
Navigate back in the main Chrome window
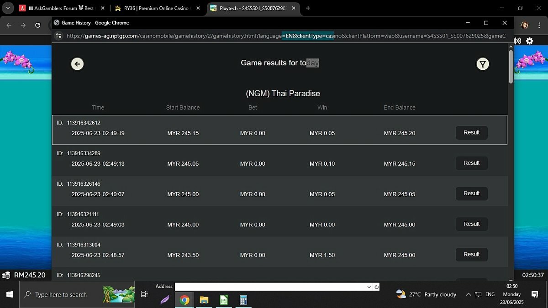coord(9,26)
